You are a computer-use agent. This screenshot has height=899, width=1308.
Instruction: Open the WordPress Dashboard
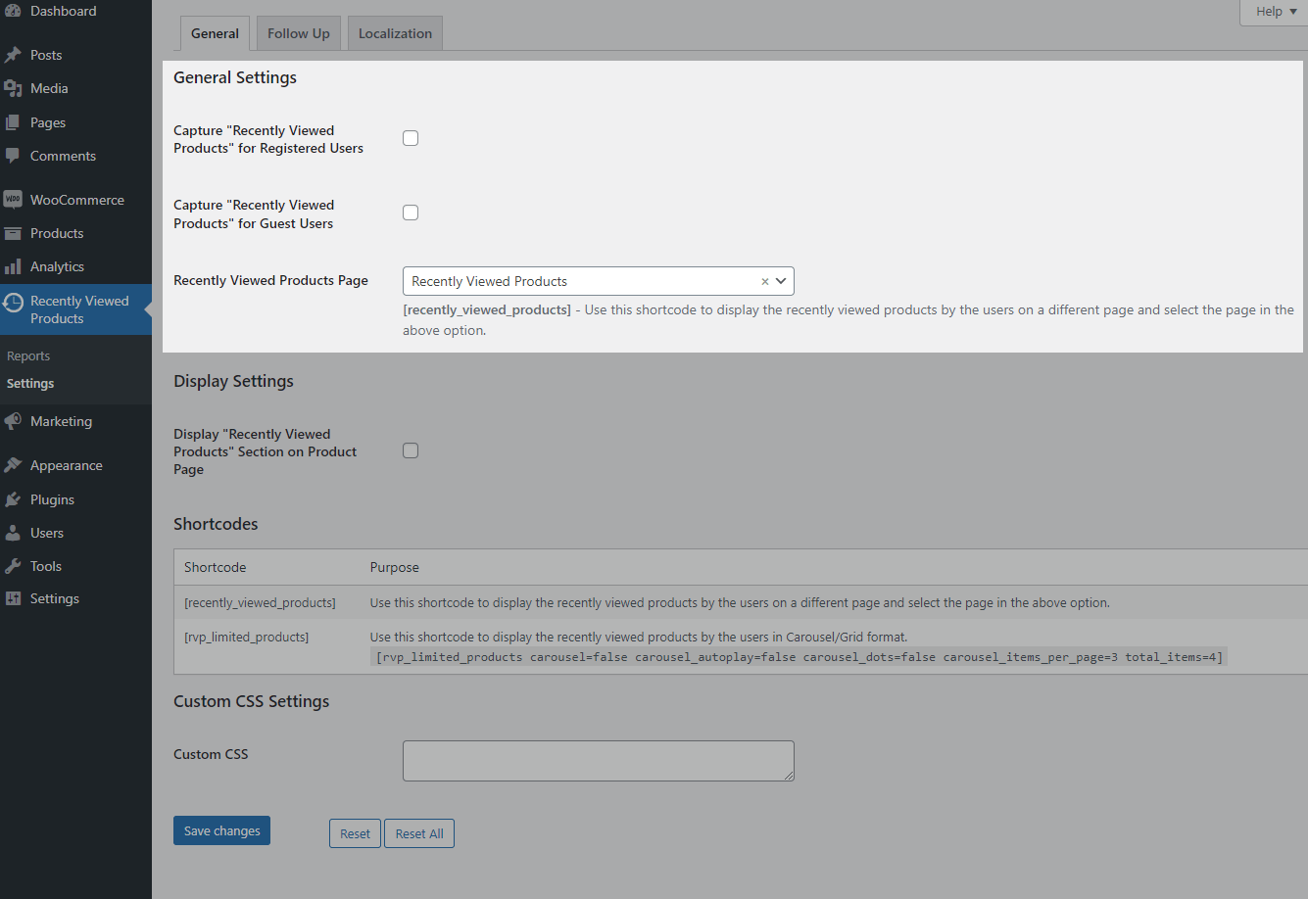click(x=59, y=10)
